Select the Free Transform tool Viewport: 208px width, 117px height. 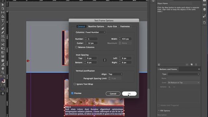[3, 48]
